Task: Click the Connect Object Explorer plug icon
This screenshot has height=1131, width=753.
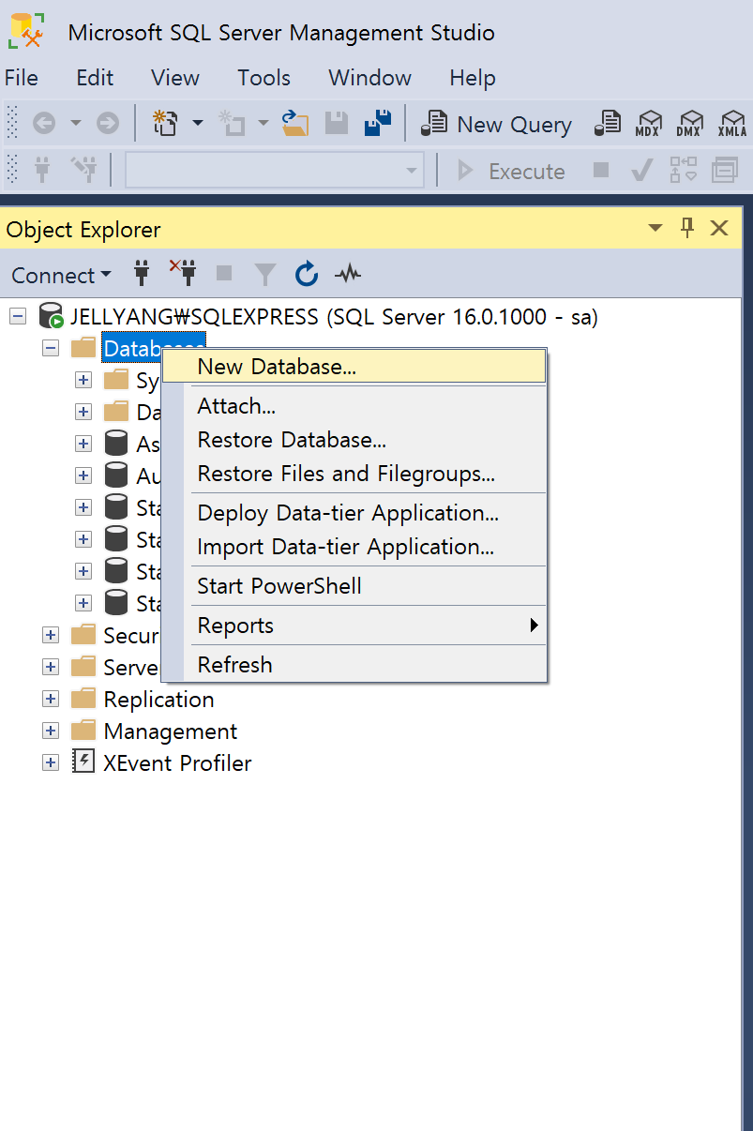Action: [142, 274]
